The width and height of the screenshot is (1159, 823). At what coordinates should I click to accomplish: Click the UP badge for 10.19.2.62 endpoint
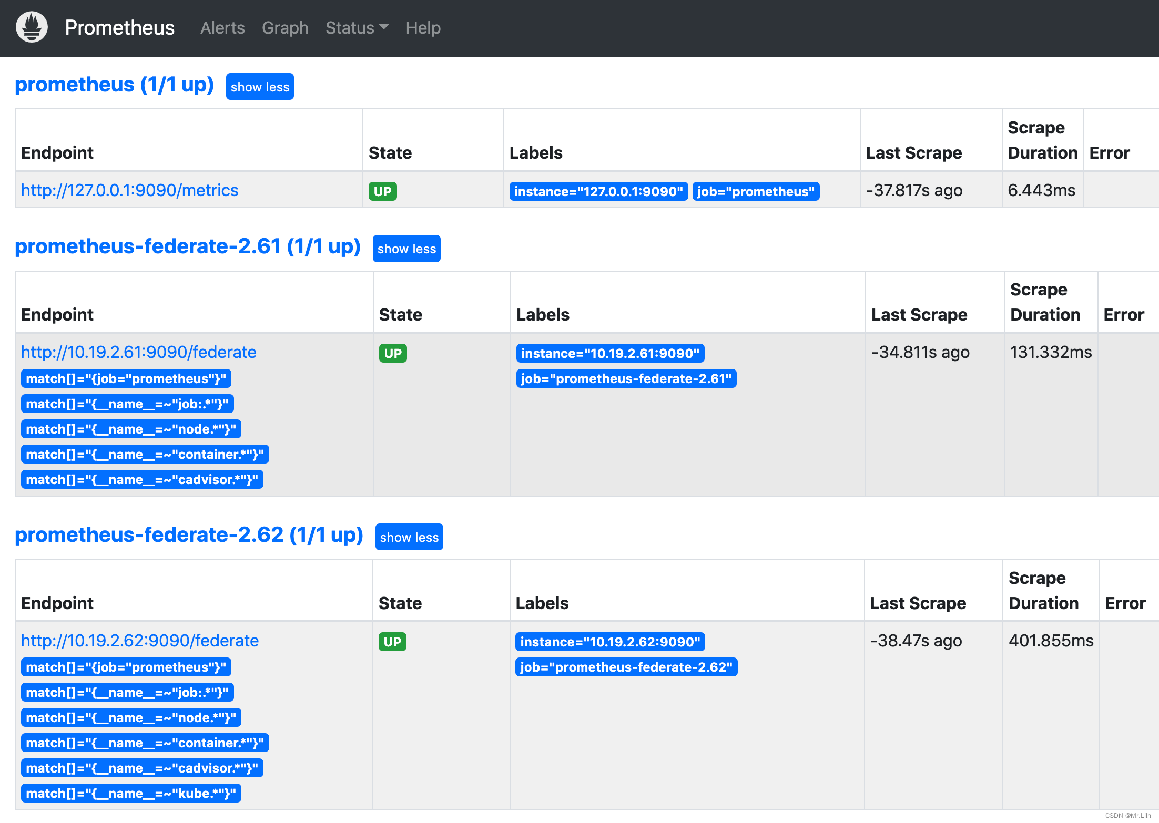click(x=392, y=642)
